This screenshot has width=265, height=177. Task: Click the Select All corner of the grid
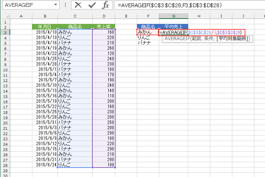[x=5, y=16]
